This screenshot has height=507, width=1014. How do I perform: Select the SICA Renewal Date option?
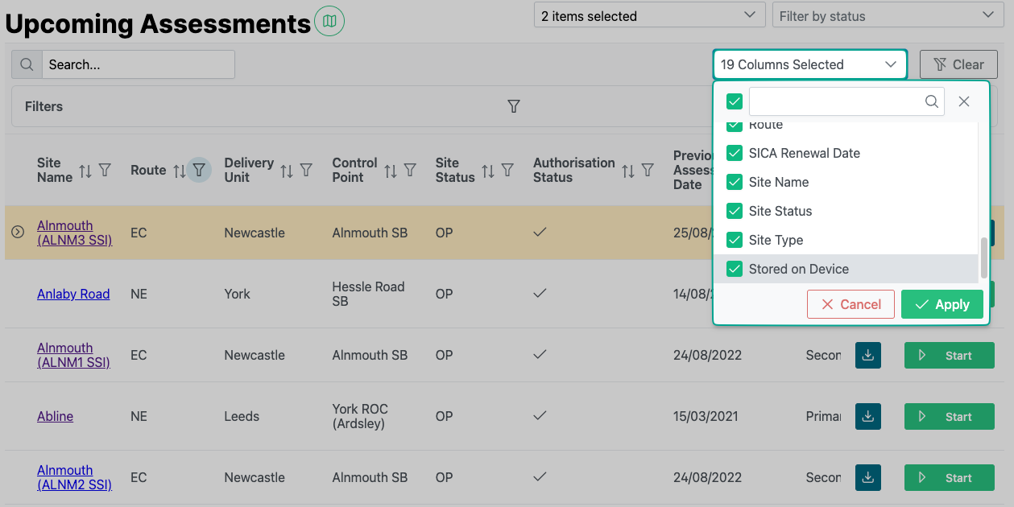[804, 153]
